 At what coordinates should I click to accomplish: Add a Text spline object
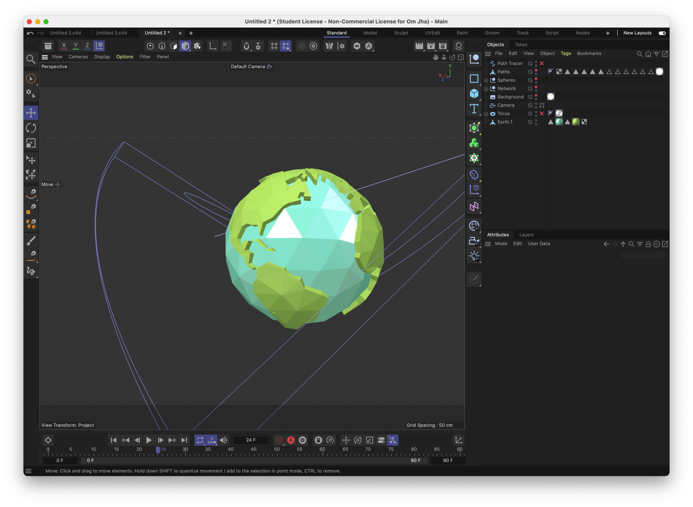coord(474,109)
